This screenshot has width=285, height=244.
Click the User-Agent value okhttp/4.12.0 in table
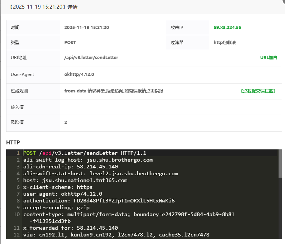pos(79,75)
